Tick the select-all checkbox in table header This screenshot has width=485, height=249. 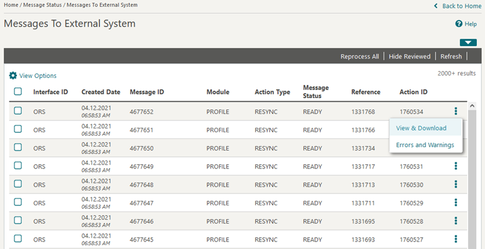[18, 91]
